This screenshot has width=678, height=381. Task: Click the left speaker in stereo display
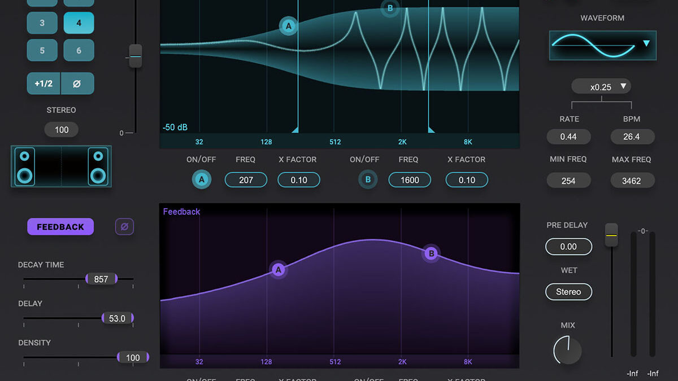tap(24, 167)
